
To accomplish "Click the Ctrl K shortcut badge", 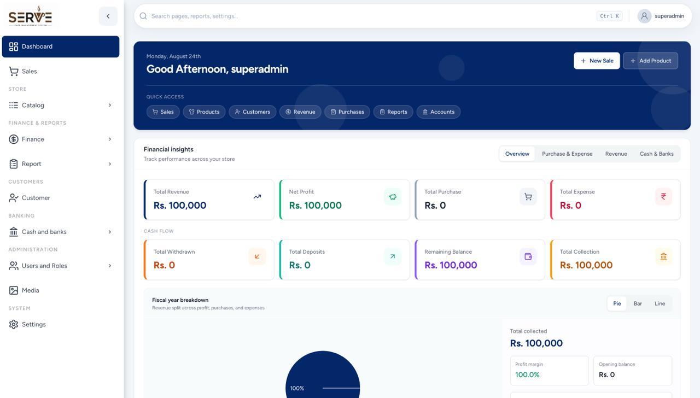I will pos(610,16).
